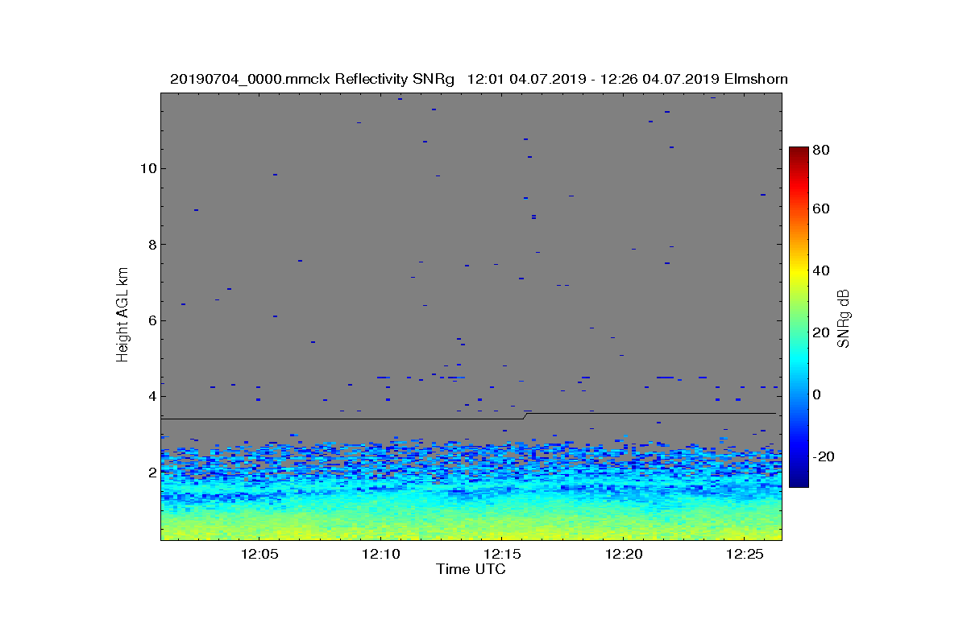Click the height tick label 4
The image size is (967, 644).
(x=151, y=396)
